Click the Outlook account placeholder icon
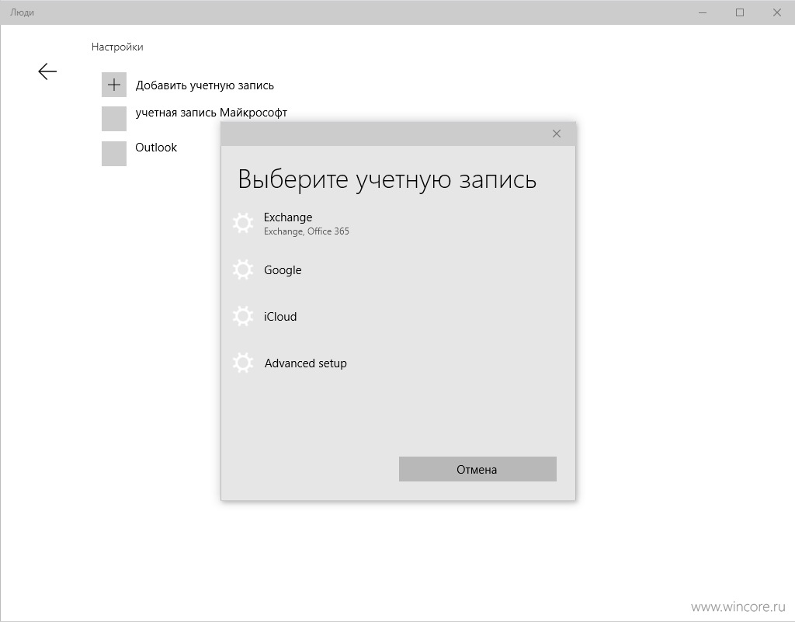This screenshot has height=622, width=795. coord(114,154)
